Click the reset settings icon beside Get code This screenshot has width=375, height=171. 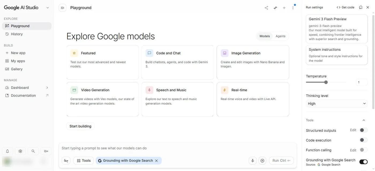click(x=361, y=7)
